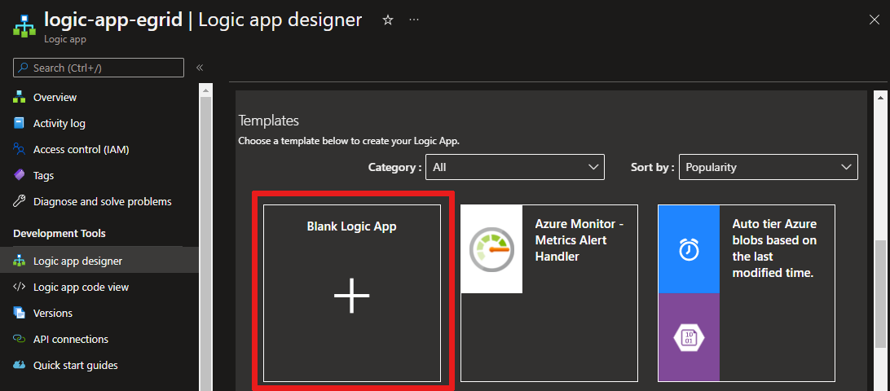Image resolution: width=890 pixels, height=391 pixels.
Task: Click the blue alarm clock recurrence icon
Action: 689,249
